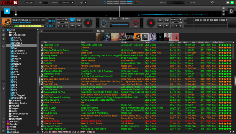
Task: Select the Taped Up Heart track row
Action: [136, 45]
